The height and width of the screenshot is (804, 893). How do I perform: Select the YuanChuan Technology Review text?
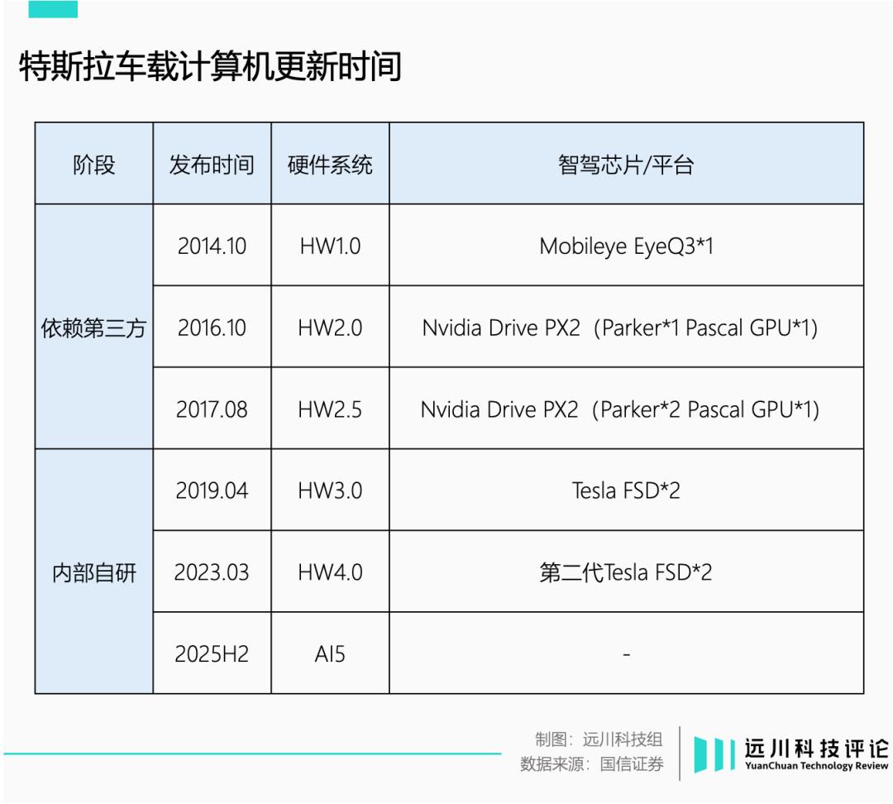coord(816,766)
